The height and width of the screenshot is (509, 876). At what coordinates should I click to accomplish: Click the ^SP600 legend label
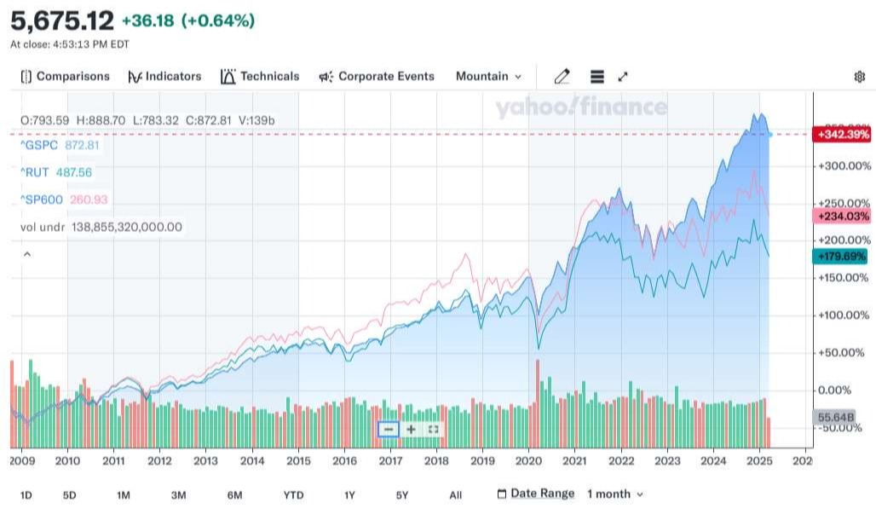tap(40, 200)
